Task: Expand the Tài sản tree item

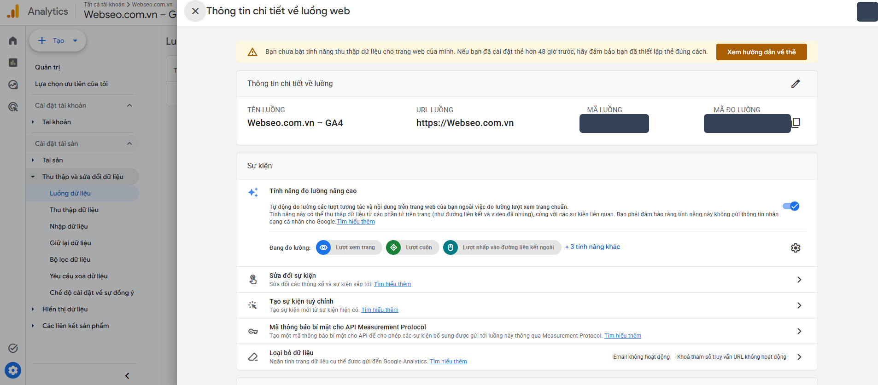Action: click(x=33, y=160)
